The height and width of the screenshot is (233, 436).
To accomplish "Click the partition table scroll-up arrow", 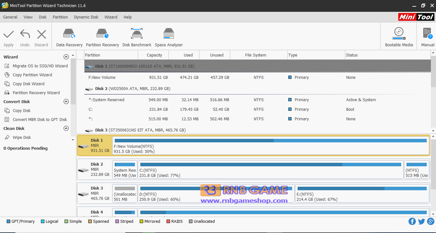I will coord(433,53).
